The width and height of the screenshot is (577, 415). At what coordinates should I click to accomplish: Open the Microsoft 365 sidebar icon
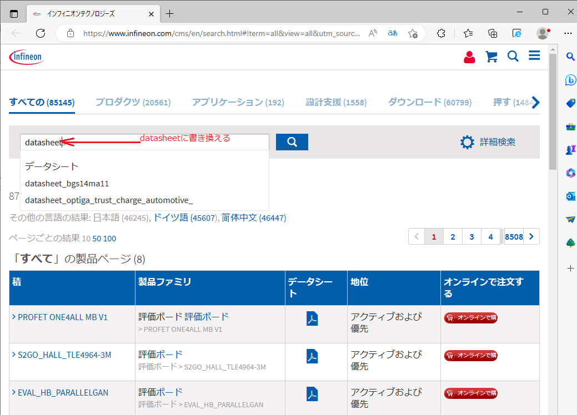pos(570,173)
